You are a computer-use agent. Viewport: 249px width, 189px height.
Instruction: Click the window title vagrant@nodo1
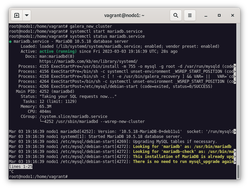pos(124,15)
